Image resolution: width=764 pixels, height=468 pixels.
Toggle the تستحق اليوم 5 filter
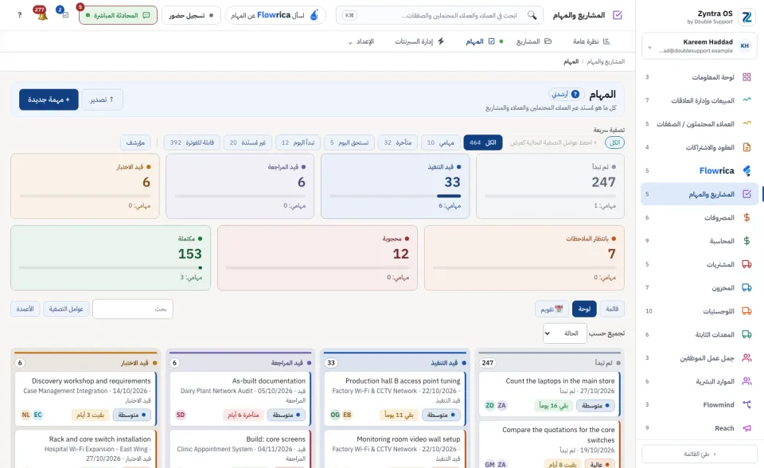point(349,142)
